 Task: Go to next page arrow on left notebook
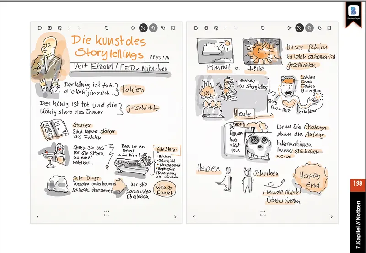[175, 217]
